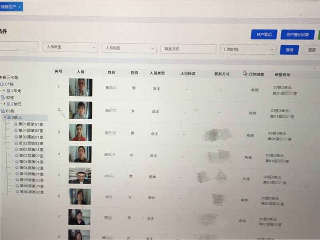Open the 人员标签 dropdown filter
Viewport: 320px width, 240px height.
point(129,48)
